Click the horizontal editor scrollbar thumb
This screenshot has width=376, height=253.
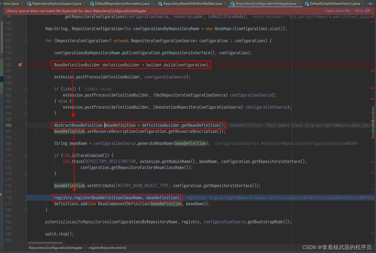pos(46,243)
